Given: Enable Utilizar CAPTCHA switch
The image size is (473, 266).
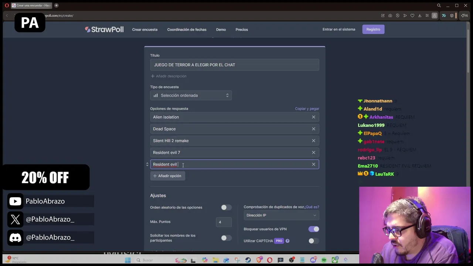Looking at the screenshot, I should (314, 241).
